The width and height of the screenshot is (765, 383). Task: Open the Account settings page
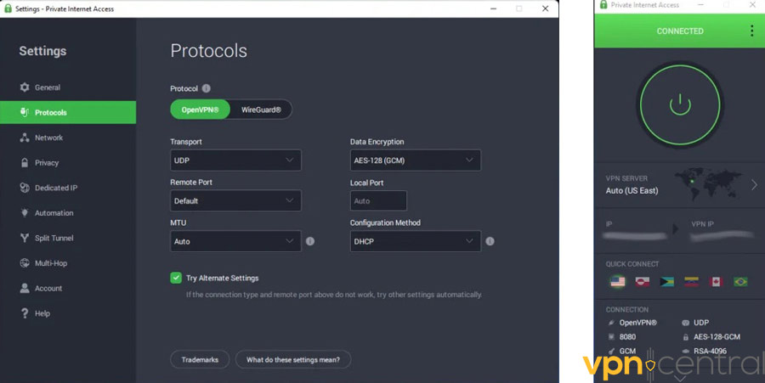(68, 289)
